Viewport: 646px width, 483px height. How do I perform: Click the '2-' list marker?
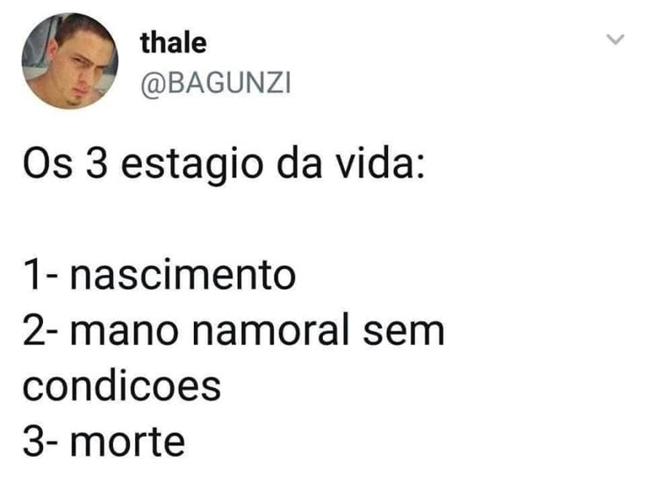pos(40,330)
